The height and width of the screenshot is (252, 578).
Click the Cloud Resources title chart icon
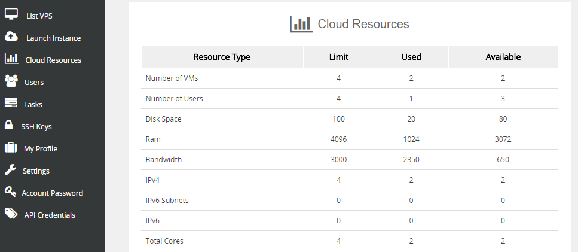pos(301,24)
